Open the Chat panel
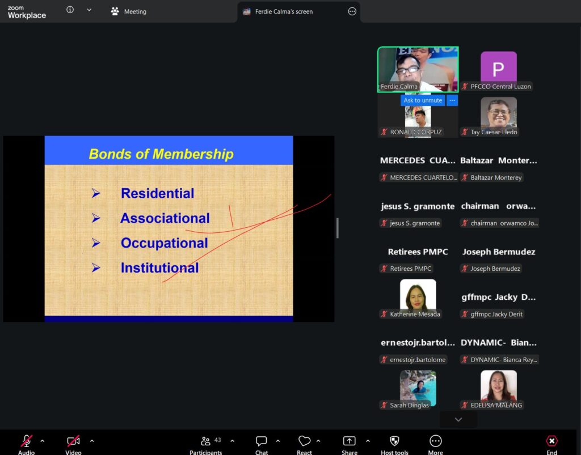 click(262, 441)
